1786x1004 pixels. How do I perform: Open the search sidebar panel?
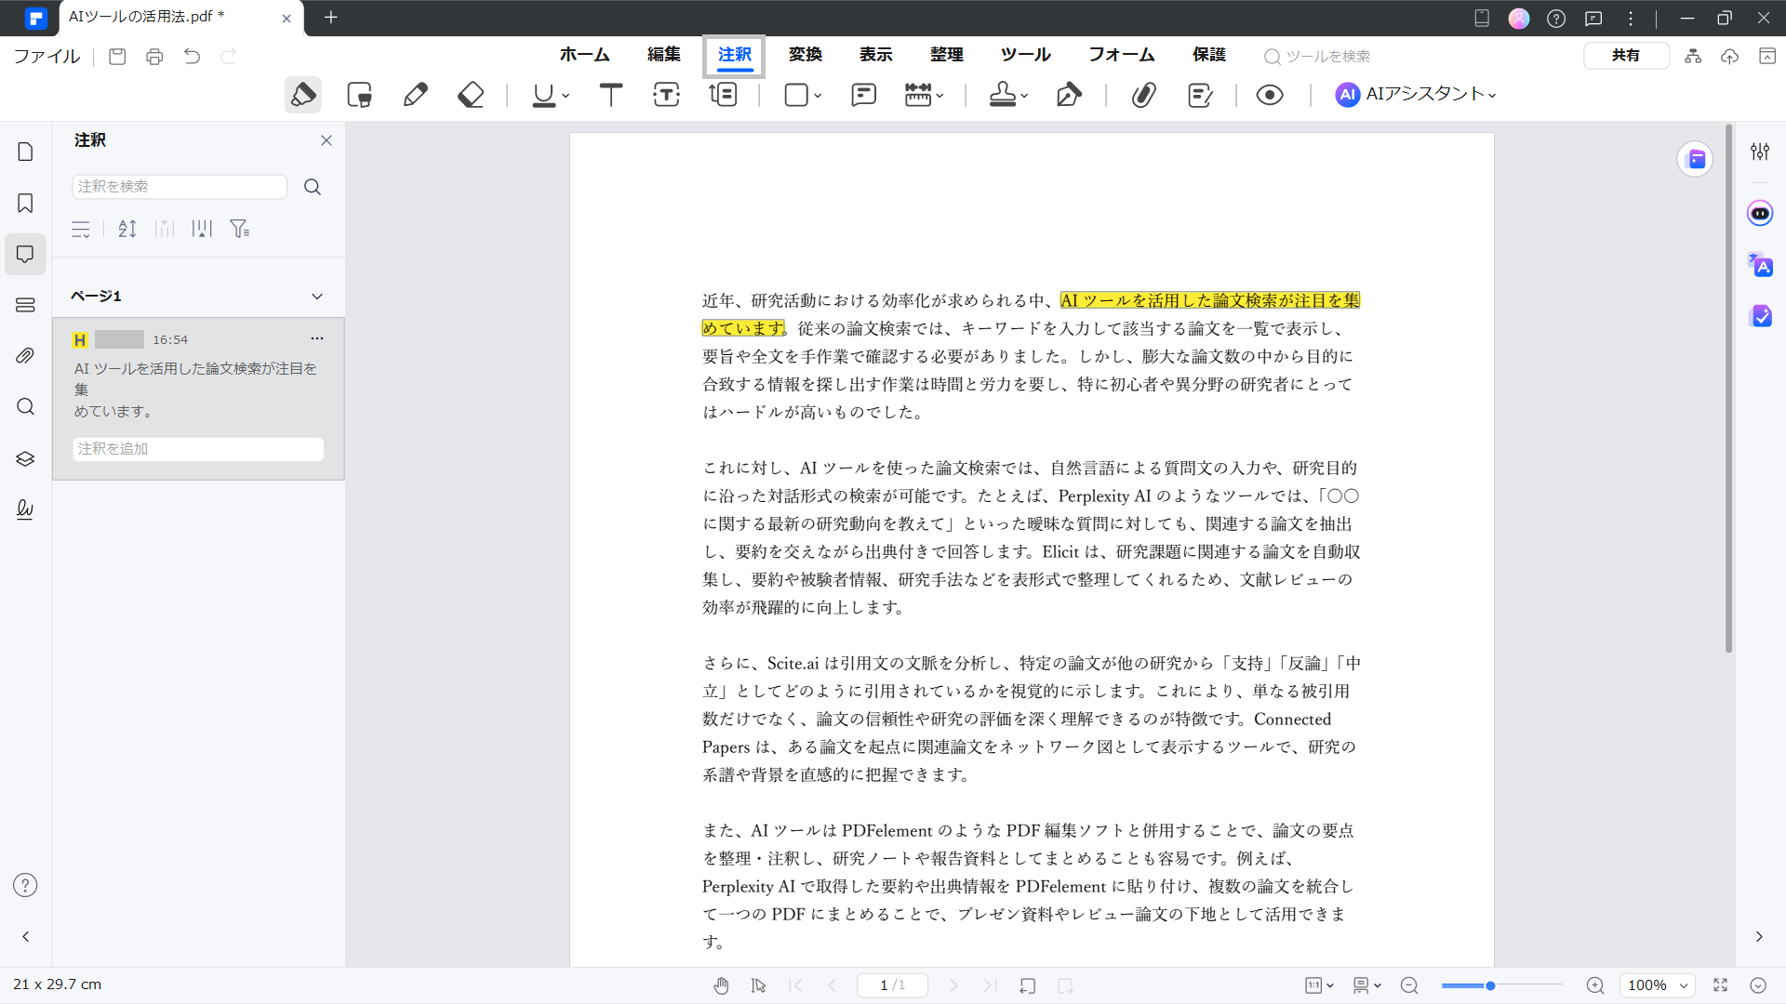click(25, 407)
